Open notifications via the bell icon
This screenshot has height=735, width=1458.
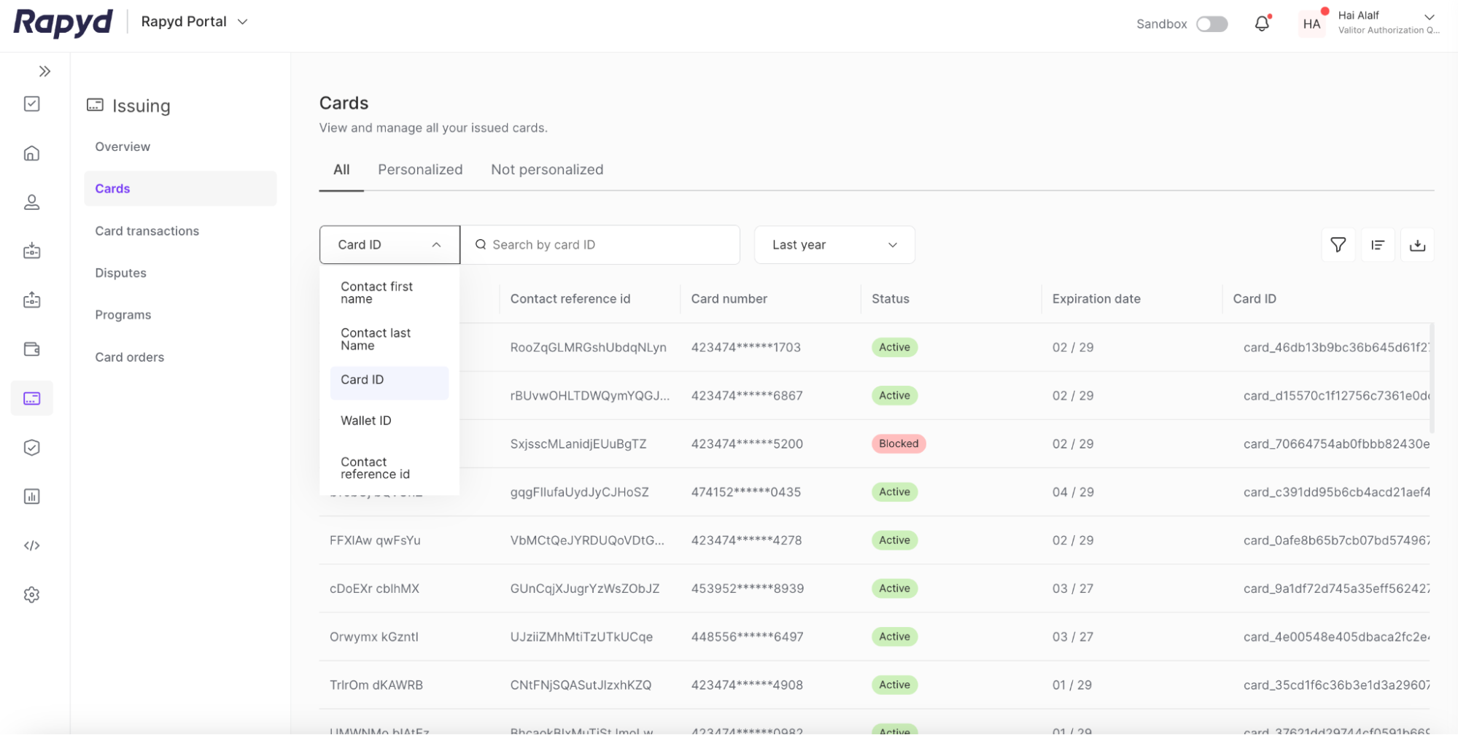(1263, 23)
